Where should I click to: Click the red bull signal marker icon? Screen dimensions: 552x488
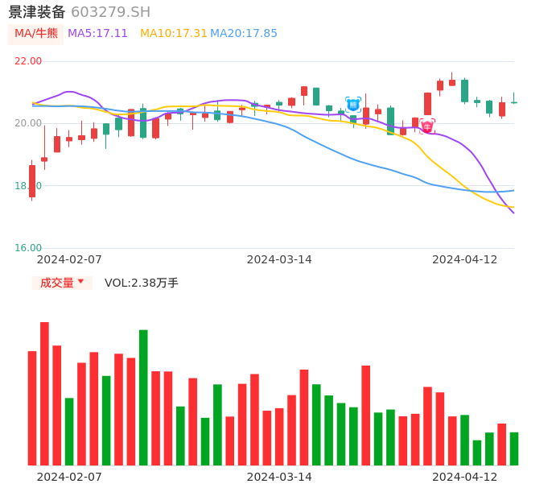click(427, 126)
